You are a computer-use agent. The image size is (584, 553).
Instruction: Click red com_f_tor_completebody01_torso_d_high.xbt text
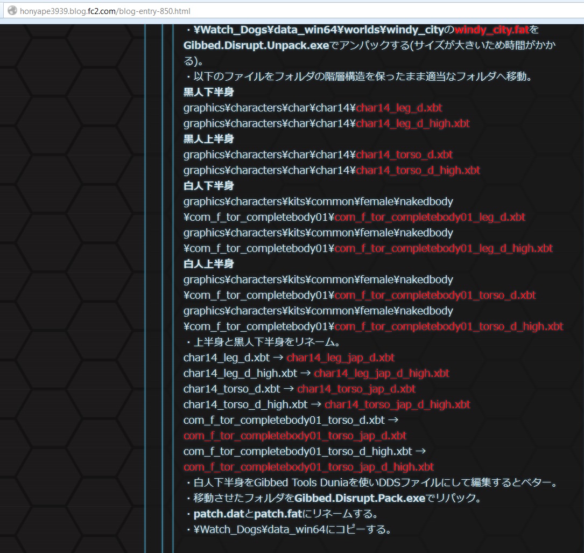point(449,326)
